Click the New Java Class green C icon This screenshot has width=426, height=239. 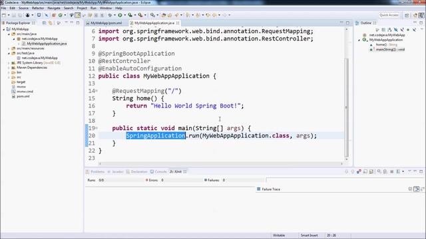click(x=61, y=15)
